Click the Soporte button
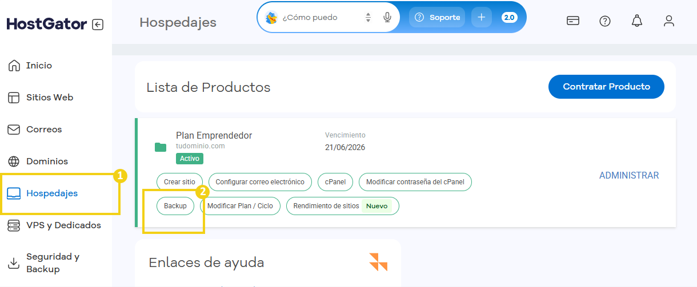This screenshot has height=287, width=697. tap(437, 17)
